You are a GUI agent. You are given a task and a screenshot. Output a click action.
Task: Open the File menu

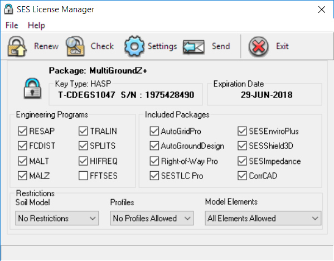click(12, 25)
